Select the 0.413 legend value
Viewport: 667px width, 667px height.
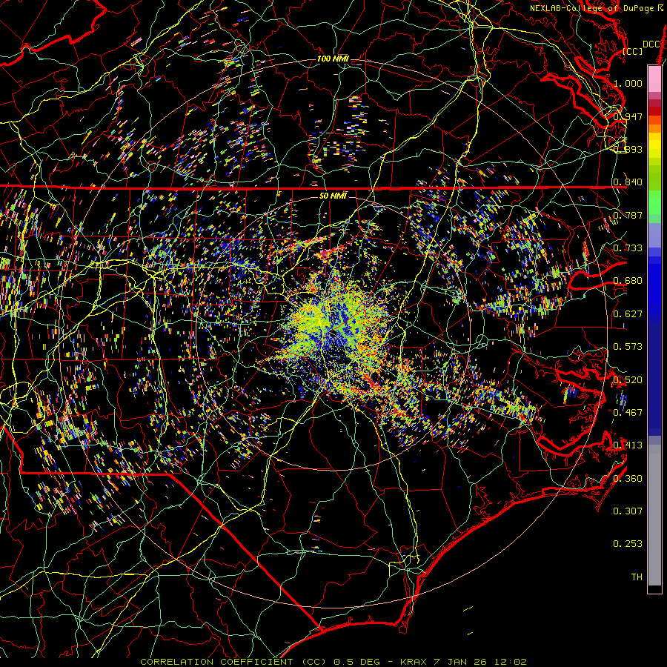[628, 445]
